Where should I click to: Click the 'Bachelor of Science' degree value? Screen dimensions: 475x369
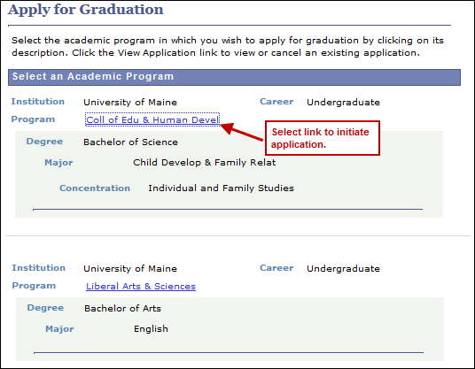(x=130, y=142)
